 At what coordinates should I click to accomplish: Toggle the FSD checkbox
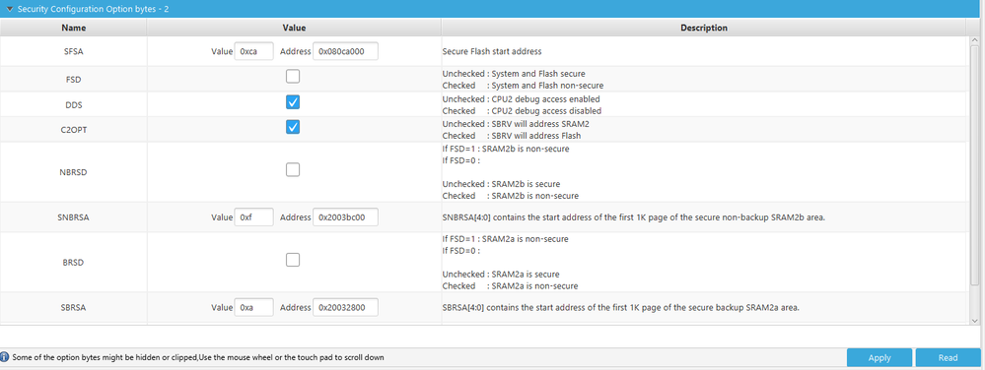pyautogui.click(x=293, y=77)
